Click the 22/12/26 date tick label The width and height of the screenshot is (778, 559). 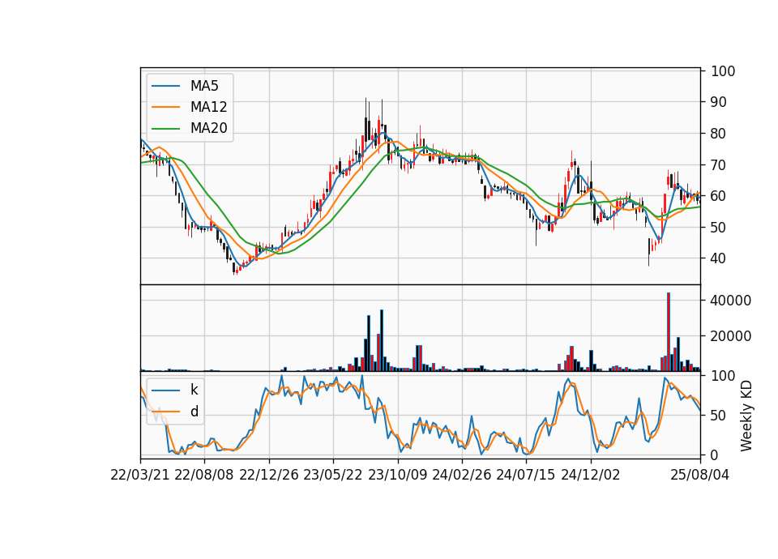269,475
